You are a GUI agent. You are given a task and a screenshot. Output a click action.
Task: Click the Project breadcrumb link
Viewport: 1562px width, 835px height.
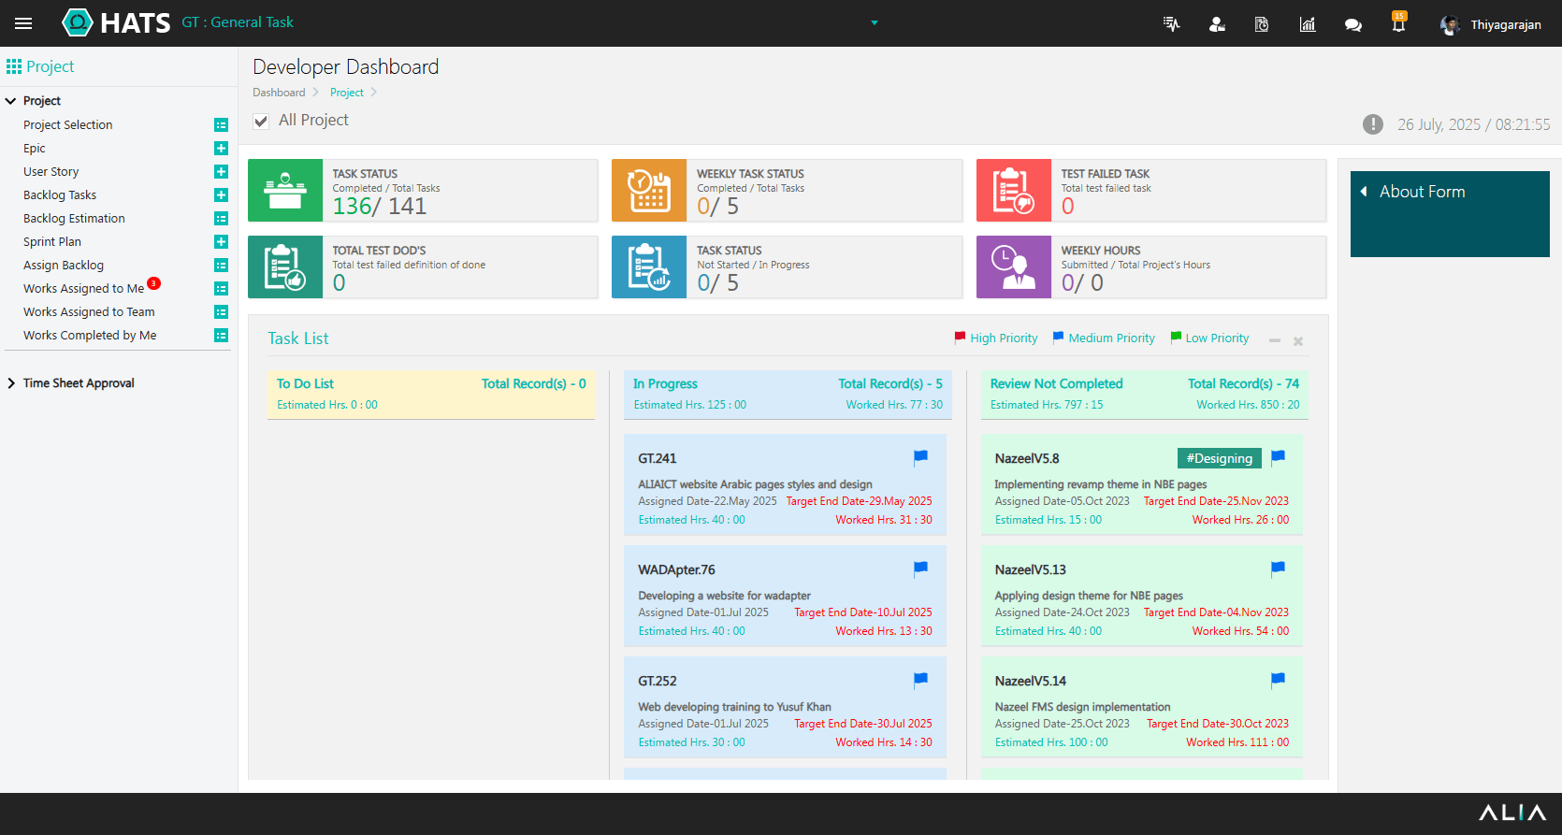(346, 93)
